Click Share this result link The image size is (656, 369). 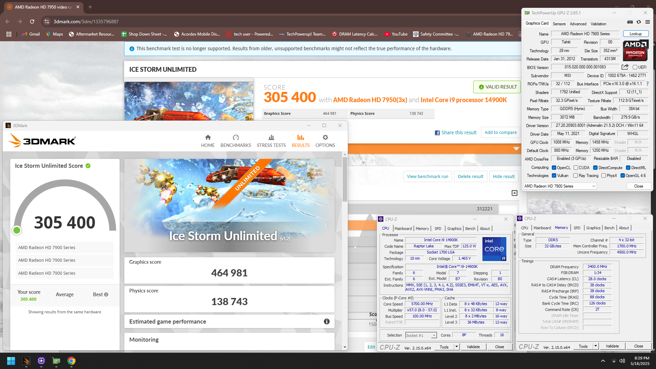(459, 133)
